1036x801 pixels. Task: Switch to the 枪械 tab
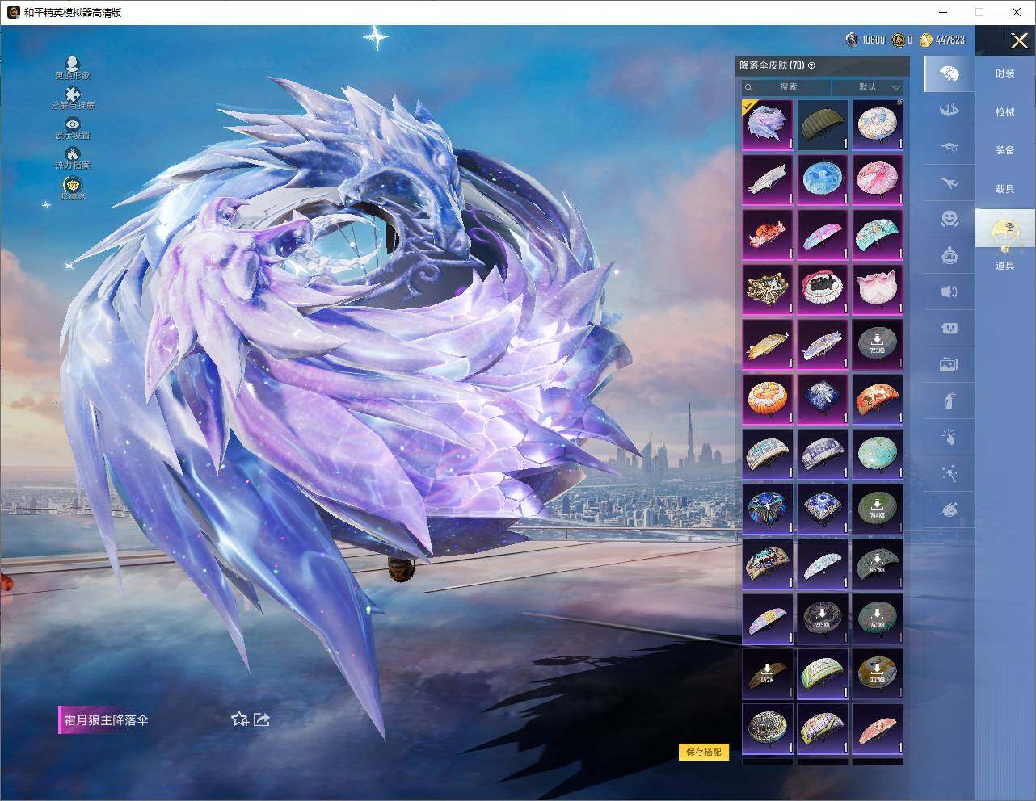[1005, 112]
